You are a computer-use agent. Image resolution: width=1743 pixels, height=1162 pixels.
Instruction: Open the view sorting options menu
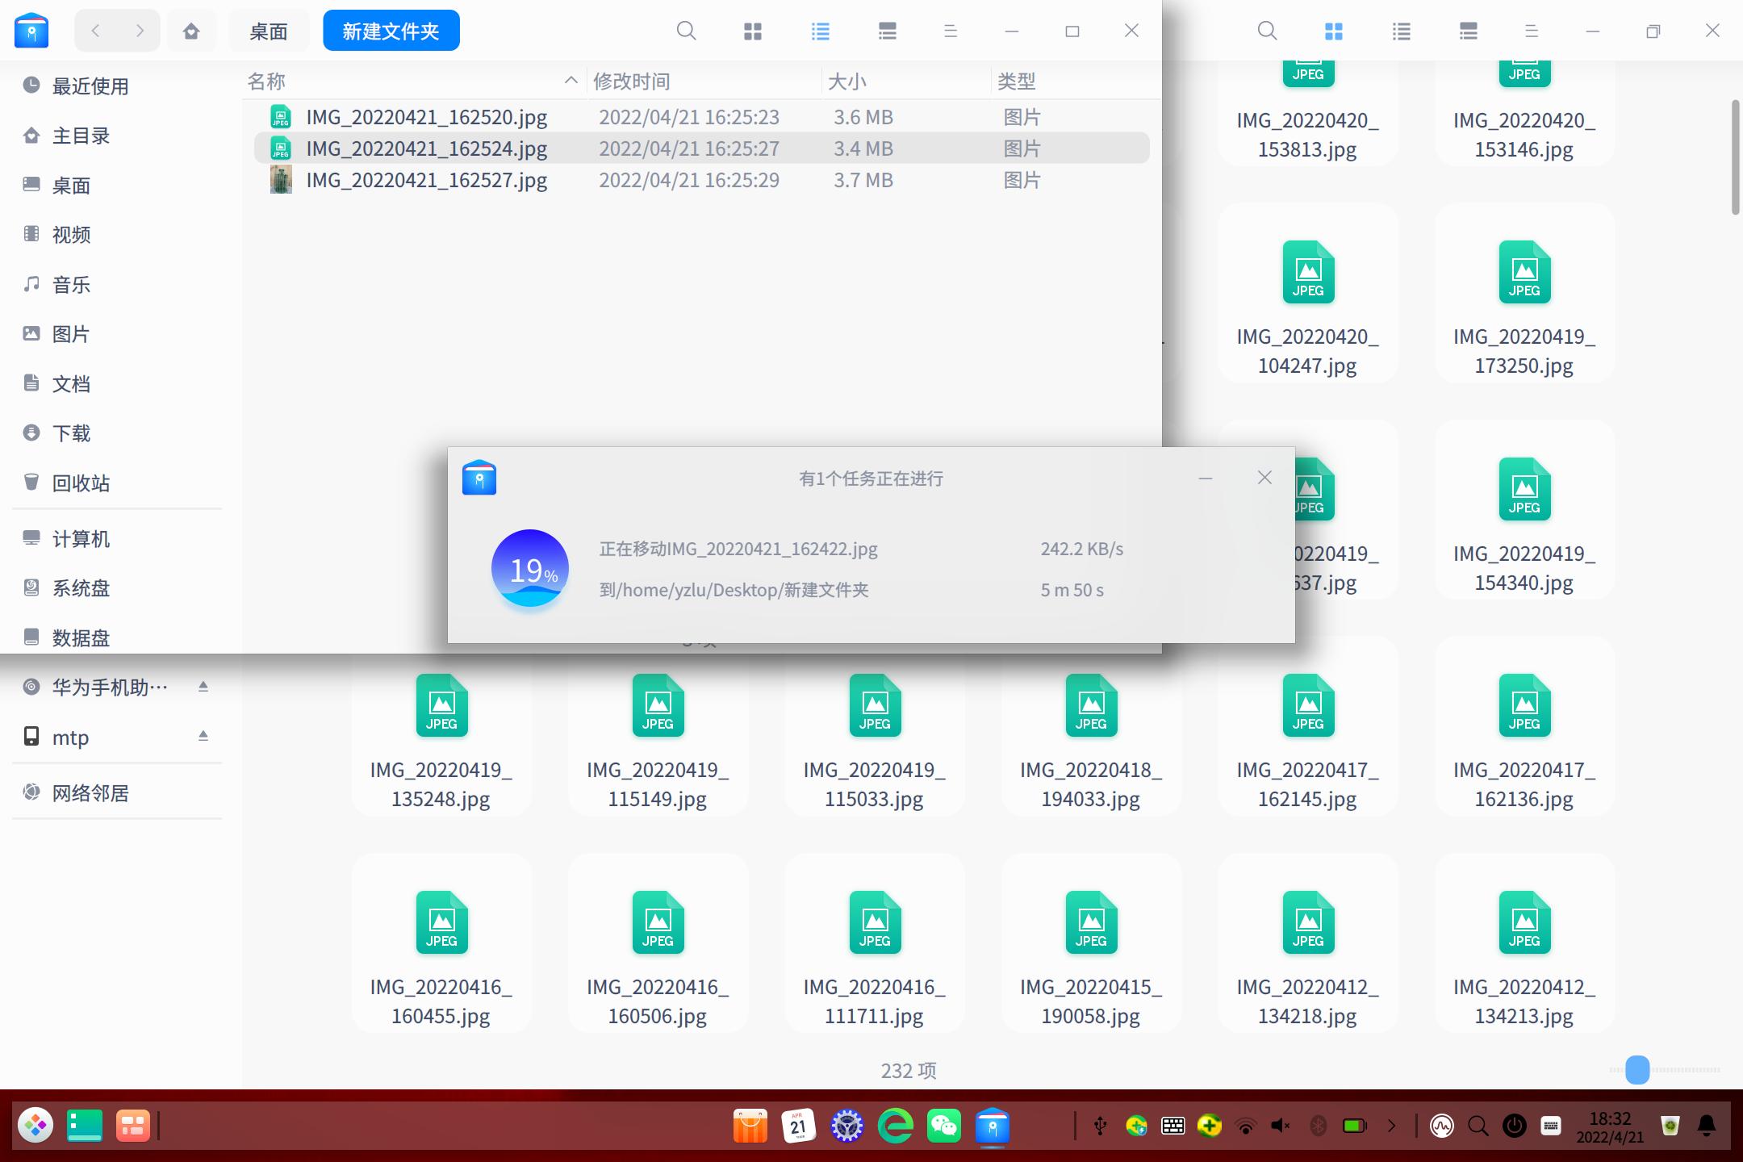[x=949, y=31]
